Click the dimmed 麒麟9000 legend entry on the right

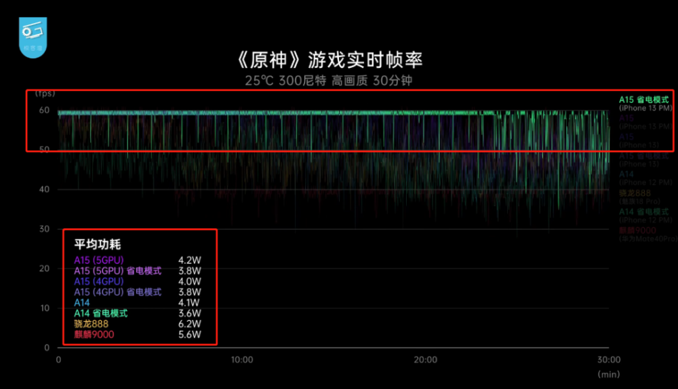637,230
